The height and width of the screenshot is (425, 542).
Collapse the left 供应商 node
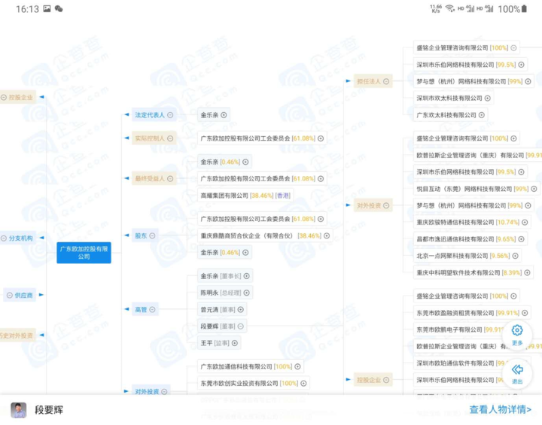tap(10, 295)
